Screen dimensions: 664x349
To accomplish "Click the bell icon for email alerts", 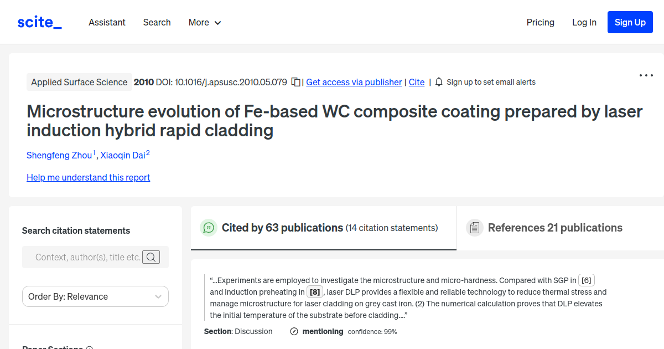I will click(x=438, y=81).
